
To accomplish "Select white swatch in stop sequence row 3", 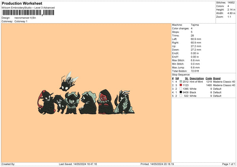I will (181, 89).
